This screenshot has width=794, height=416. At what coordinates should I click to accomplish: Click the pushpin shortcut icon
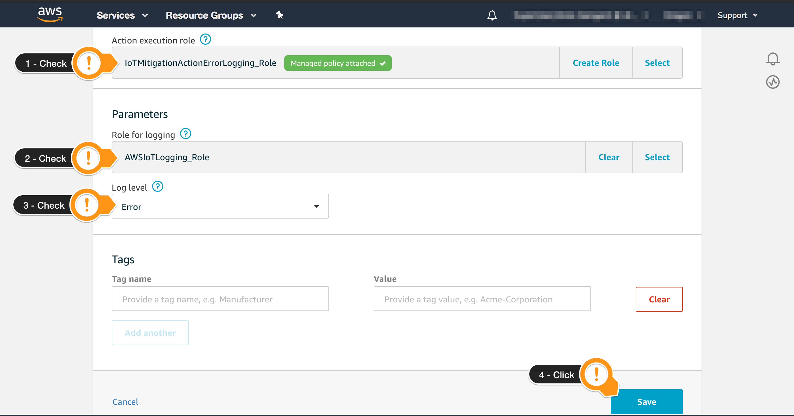tap(280, 15)
